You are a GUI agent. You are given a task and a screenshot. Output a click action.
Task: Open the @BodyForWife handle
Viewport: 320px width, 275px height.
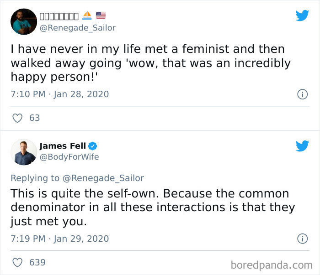pos(69,157)
